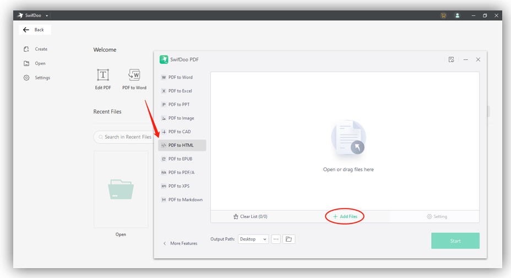Select PDF to CAD conversion
The width and height of the screenshot is (511, 278).
[182, 132]
